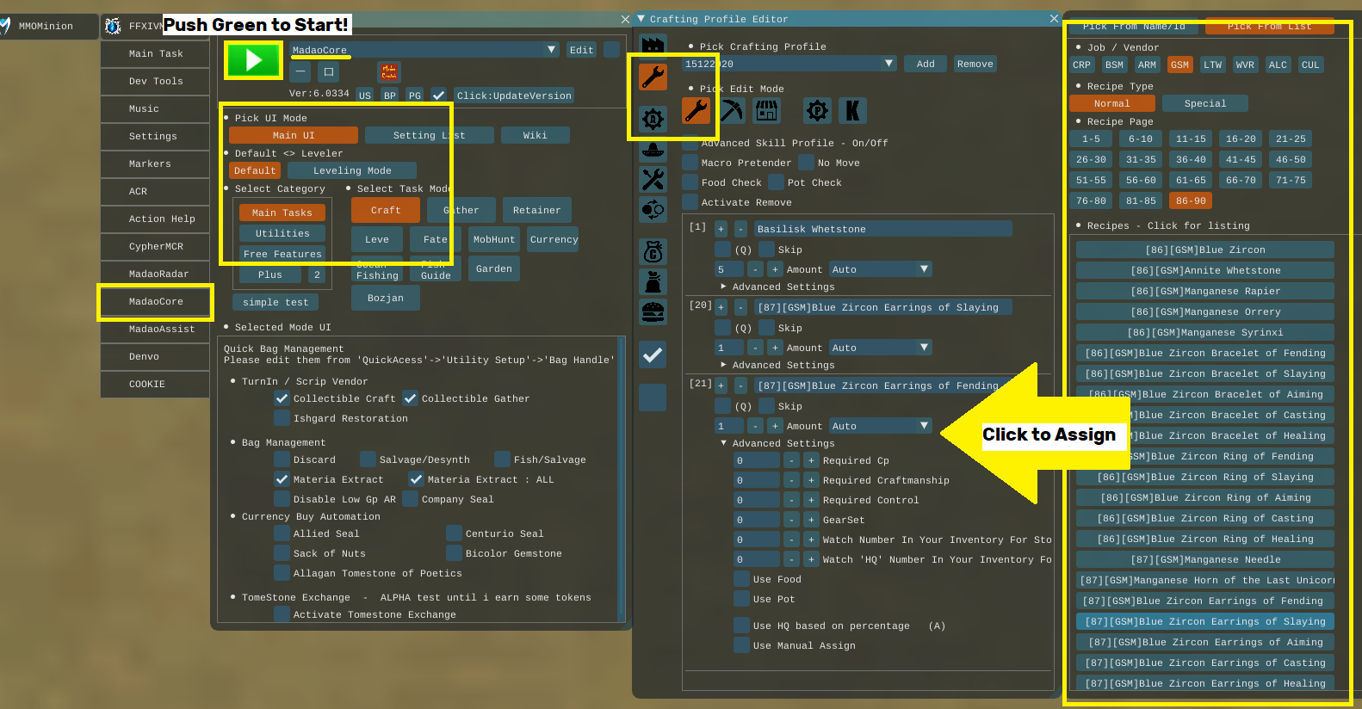
Task: Enable the Food Check checkbox
Action: (690, 182)
